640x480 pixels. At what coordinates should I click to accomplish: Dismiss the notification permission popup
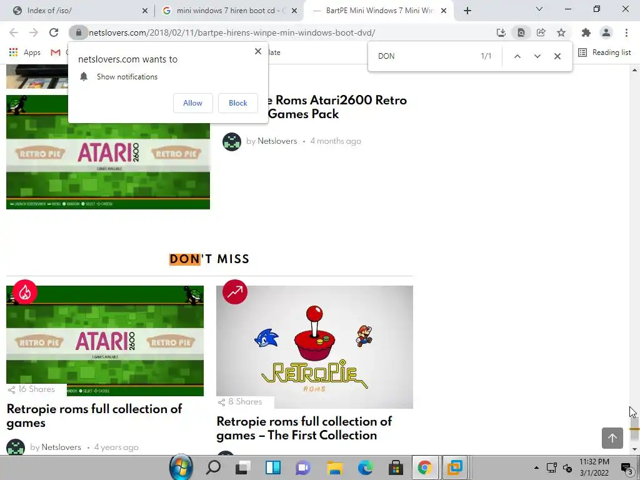coord(258,51)
